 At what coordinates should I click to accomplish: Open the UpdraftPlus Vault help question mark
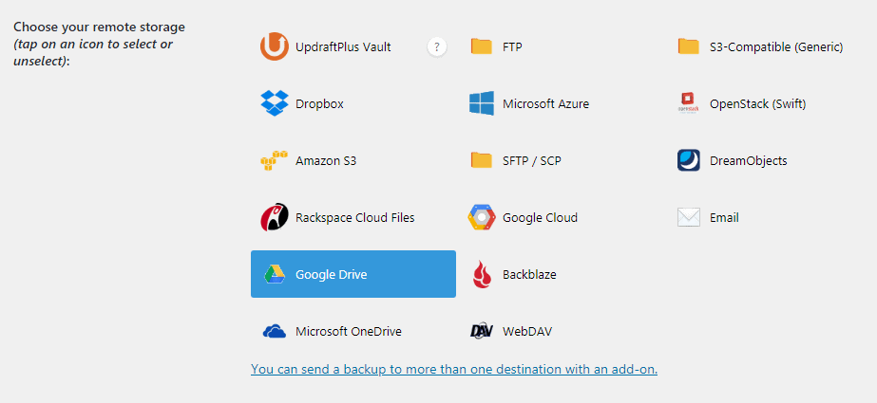tap(437, 46)
